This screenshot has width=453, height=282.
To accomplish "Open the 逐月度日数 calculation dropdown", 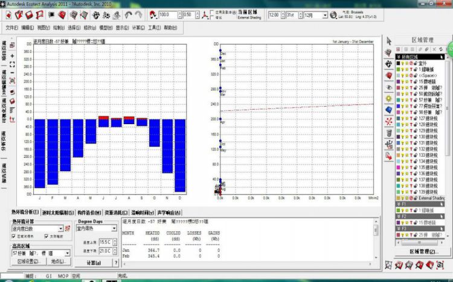I will [x=60, y=229].
